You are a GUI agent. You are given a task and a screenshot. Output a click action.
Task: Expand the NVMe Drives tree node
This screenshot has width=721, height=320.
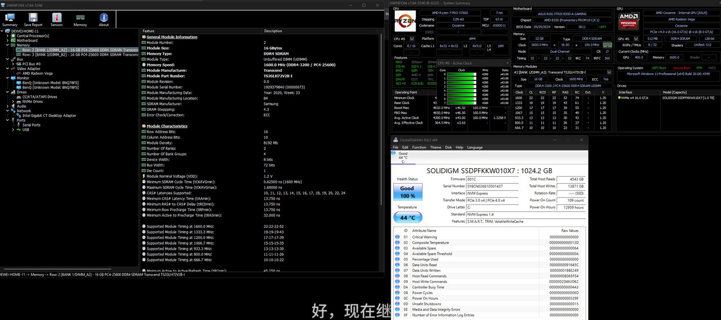pyautogui.click(x=13, y=101)
